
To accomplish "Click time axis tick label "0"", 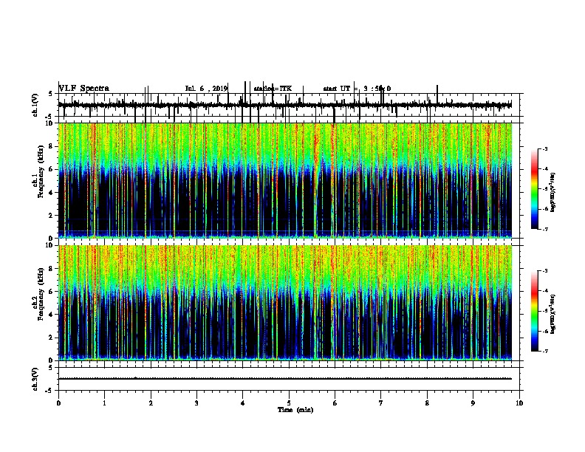I will tap(58, 403).
